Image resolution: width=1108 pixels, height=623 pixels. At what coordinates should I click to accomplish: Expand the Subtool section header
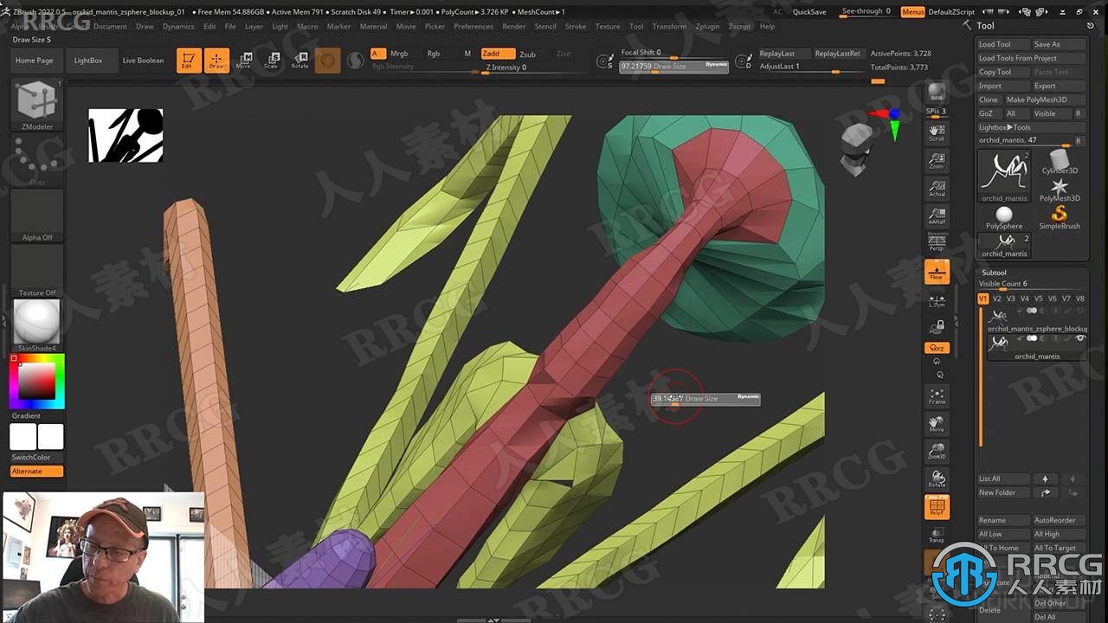tap(994, 273)
